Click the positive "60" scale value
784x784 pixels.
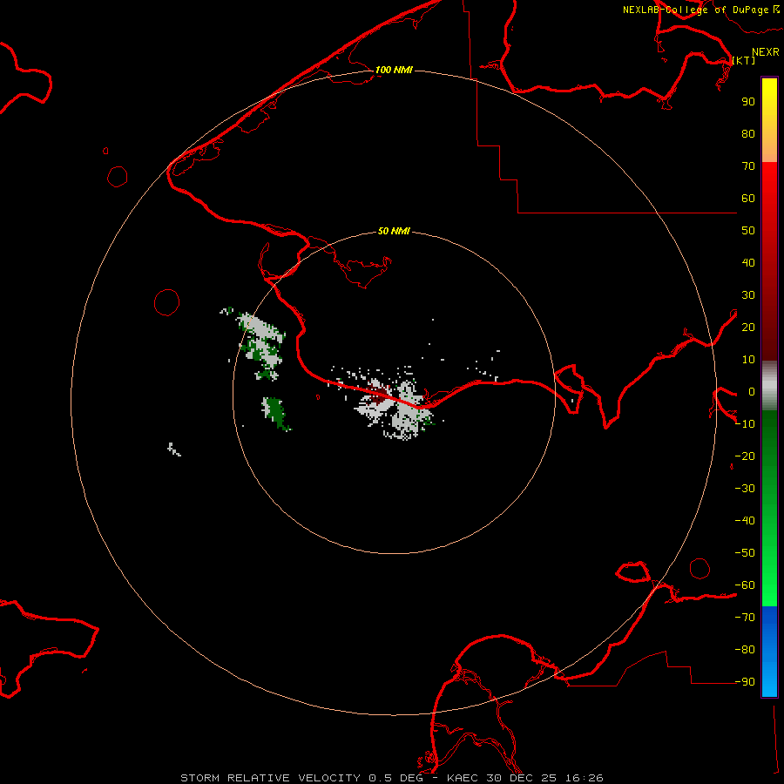748,199
